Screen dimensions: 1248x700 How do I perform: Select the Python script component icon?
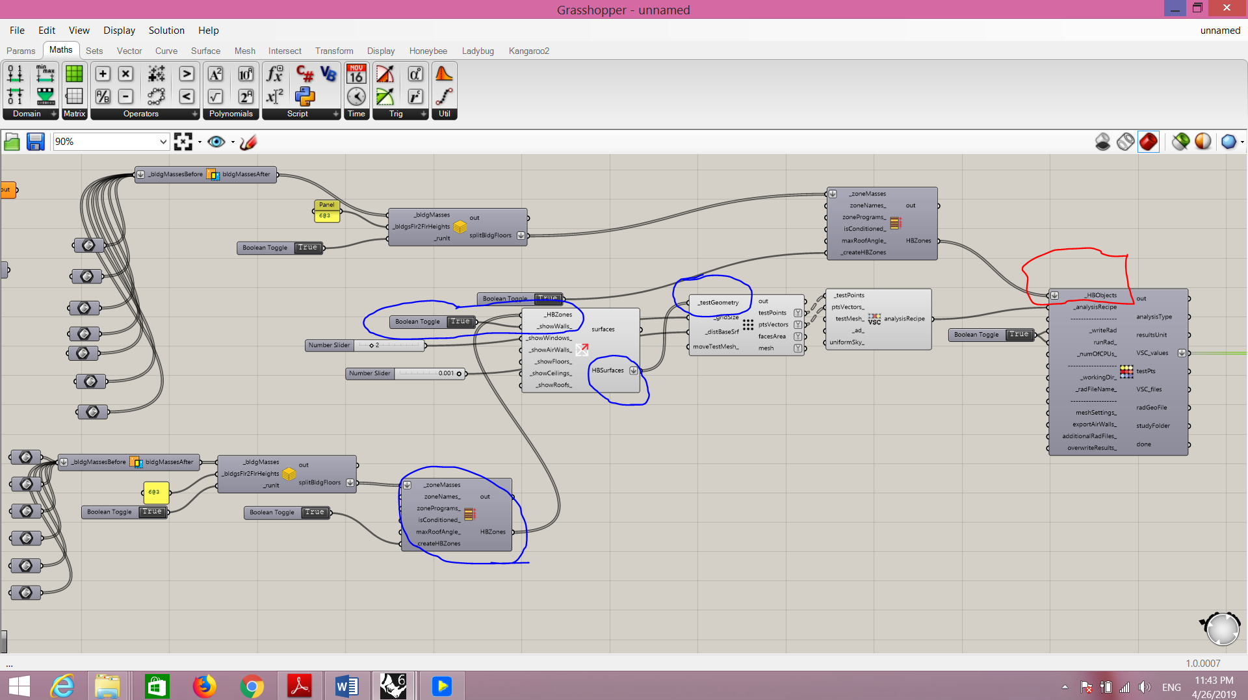[x=305, y=97]
